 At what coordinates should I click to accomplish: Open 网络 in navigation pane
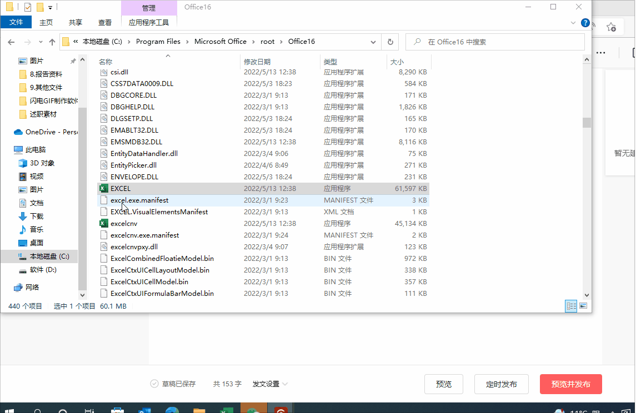26,288
